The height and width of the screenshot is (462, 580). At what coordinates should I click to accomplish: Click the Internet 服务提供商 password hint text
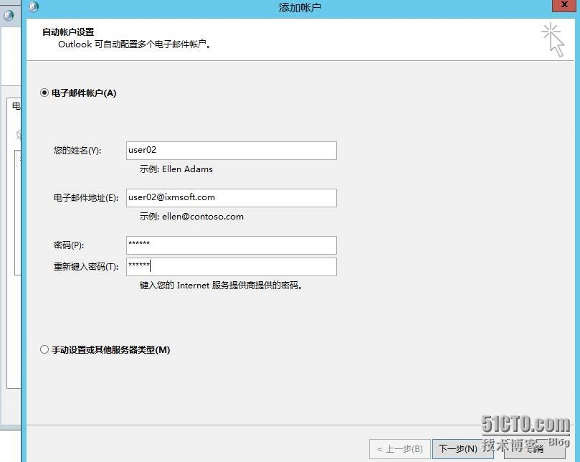(x=222, y=286)
